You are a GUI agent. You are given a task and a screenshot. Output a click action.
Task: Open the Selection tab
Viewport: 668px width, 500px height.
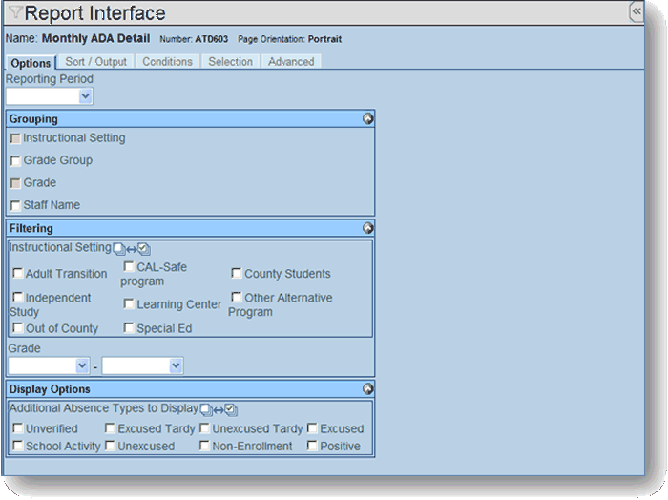coord(231,62)
